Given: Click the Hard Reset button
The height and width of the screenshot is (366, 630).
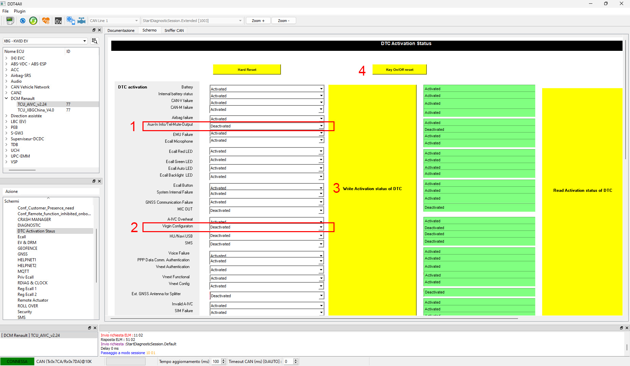Looking at the screenshot, I should (x=247, y=69).
